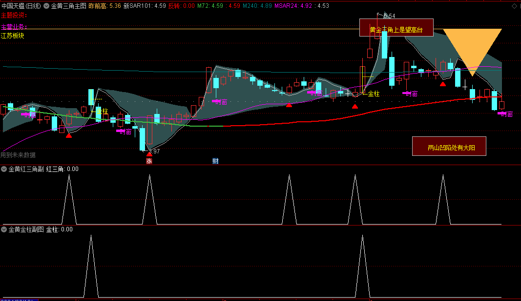
Task: Click the 时窗 marker at the far right
Action: (x=505, y=114)
